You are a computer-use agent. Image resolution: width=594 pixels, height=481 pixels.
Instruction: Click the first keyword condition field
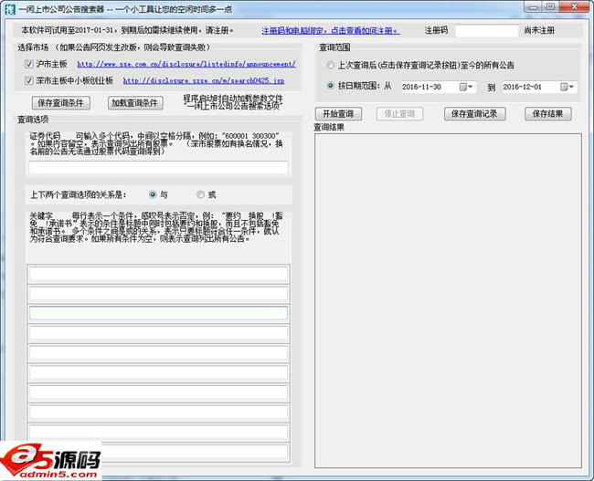(158, 274)
